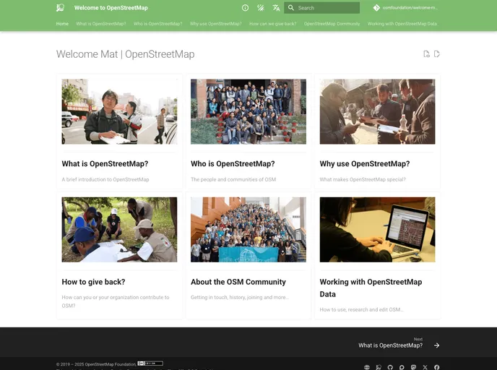Click the magnifier icon in search box
The width and height of the screenshot is (497, 370).
pos(290,8)
